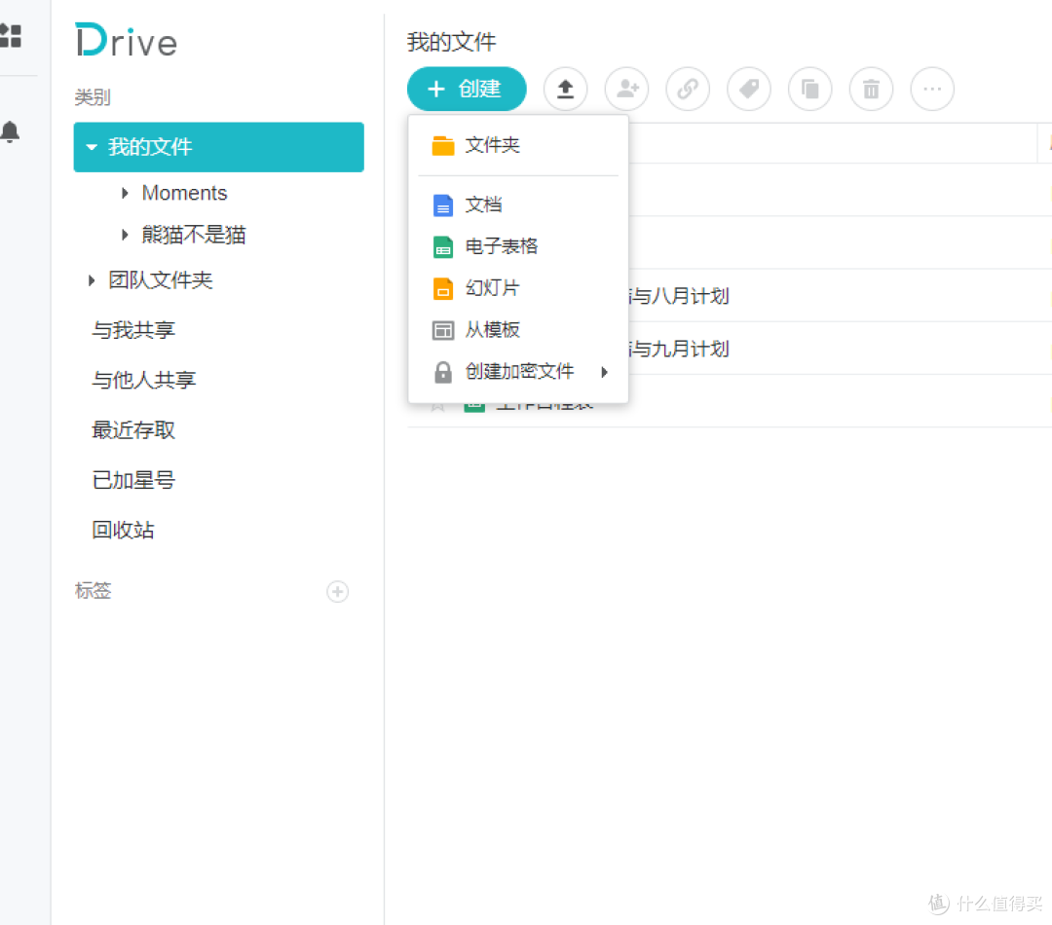
Task: Choose 文件夹 from the create menu
Action: [492, 145]
